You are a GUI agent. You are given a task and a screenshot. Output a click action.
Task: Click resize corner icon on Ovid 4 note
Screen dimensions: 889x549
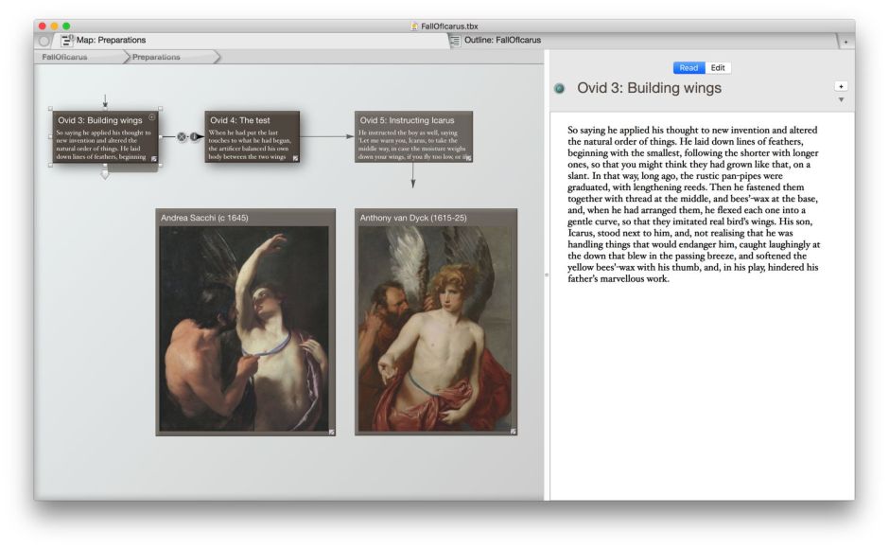point(295,158)
